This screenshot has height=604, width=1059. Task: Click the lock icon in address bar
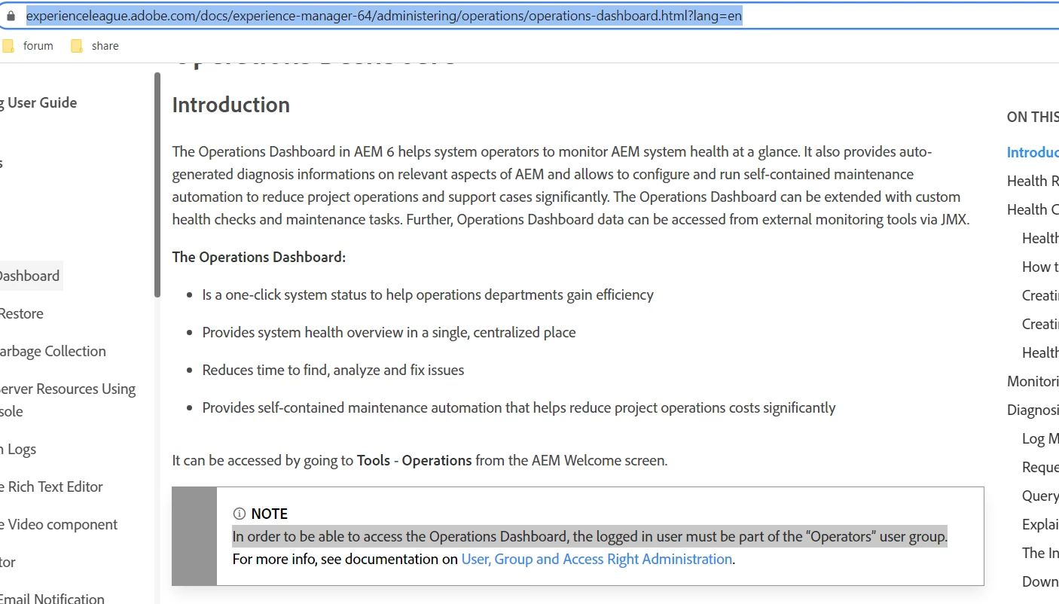(x=10, y=16)
